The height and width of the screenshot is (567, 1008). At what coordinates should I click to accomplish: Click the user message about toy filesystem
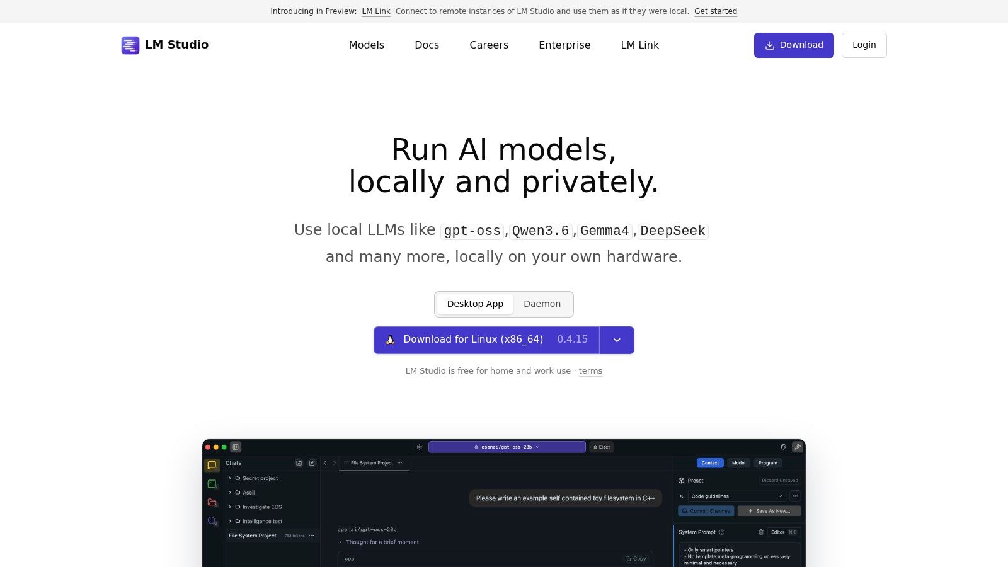(x=566, y=498)
